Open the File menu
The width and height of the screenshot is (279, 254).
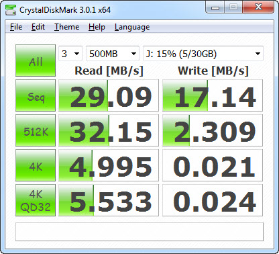[16, 27]
